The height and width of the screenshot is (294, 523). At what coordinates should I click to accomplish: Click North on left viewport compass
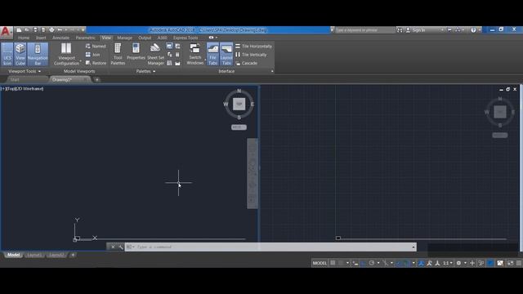[239, 91]
